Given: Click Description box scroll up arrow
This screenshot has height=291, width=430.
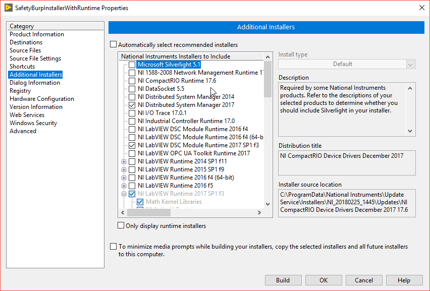Looking at the screenshot, I should [410, 88].
